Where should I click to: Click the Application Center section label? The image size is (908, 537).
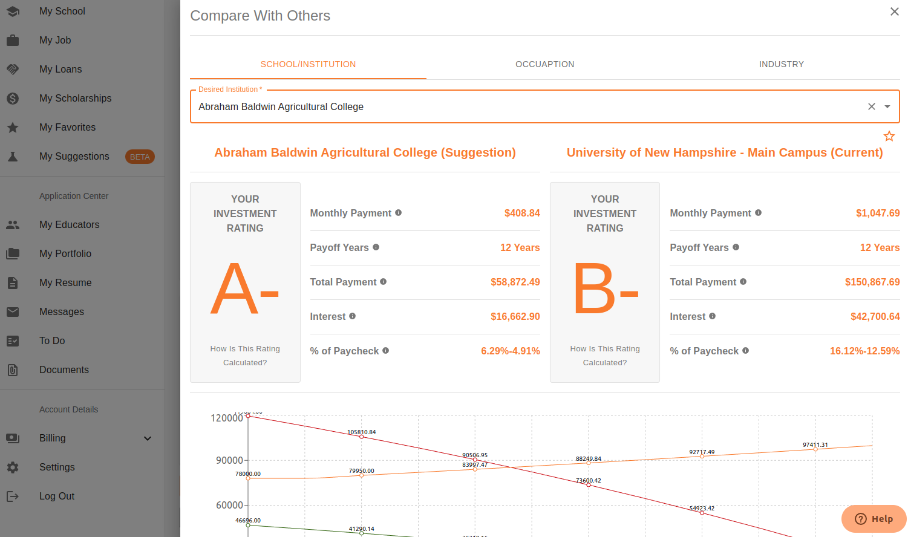(74, 196)
